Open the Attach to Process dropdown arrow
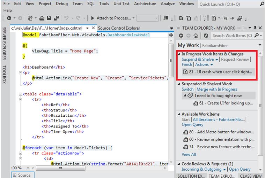 133,18
